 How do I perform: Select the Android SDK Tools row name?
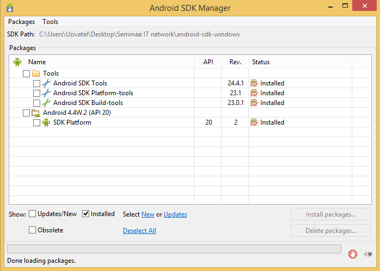pos(80,83)
